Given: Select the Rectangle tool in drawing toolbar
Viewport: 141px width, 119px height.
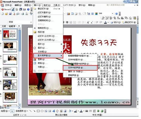Looking at the screenshot, I should click(x=38, y=111).
